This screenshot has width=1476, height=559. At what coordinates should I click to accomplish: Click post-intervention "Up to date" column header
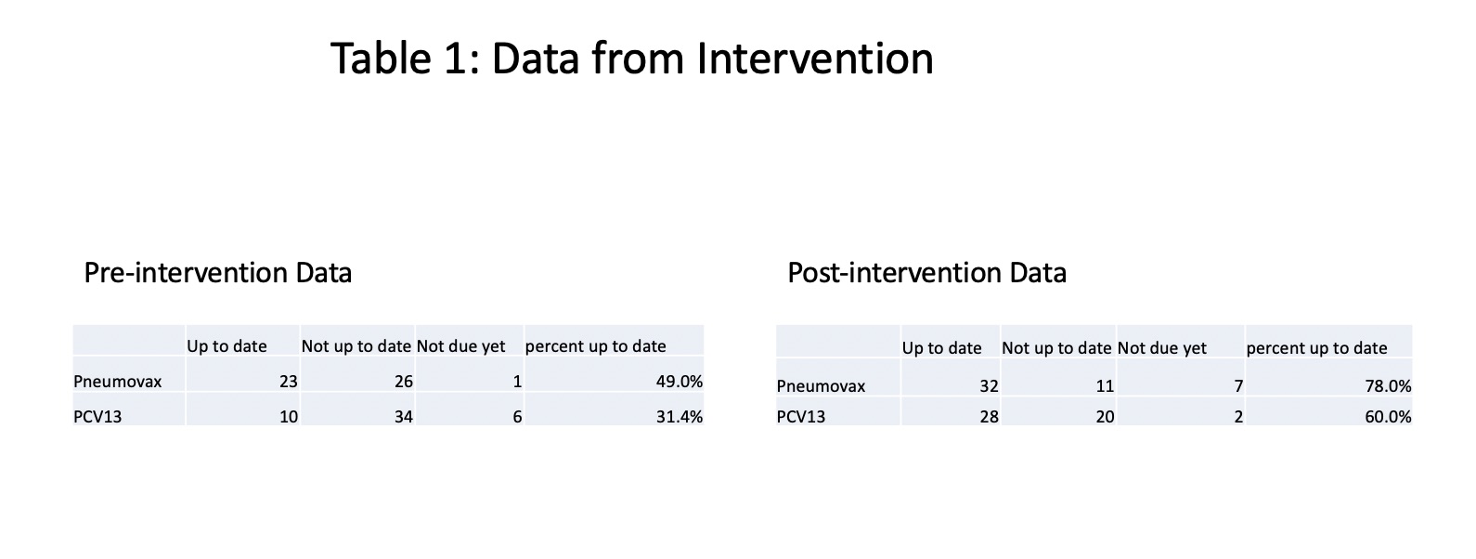coord(941,348)
